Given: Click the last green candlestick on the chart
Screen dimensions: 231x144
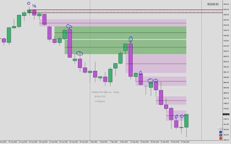Looking at the screenshot, I should point(186,121).
